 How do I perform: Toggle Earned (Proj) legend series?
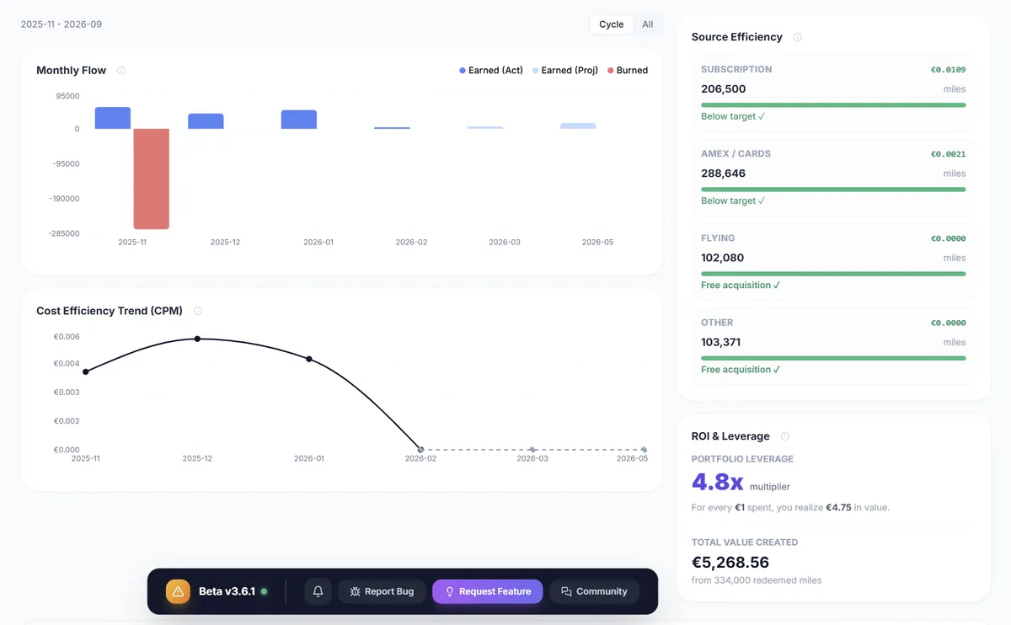(564, 71)
